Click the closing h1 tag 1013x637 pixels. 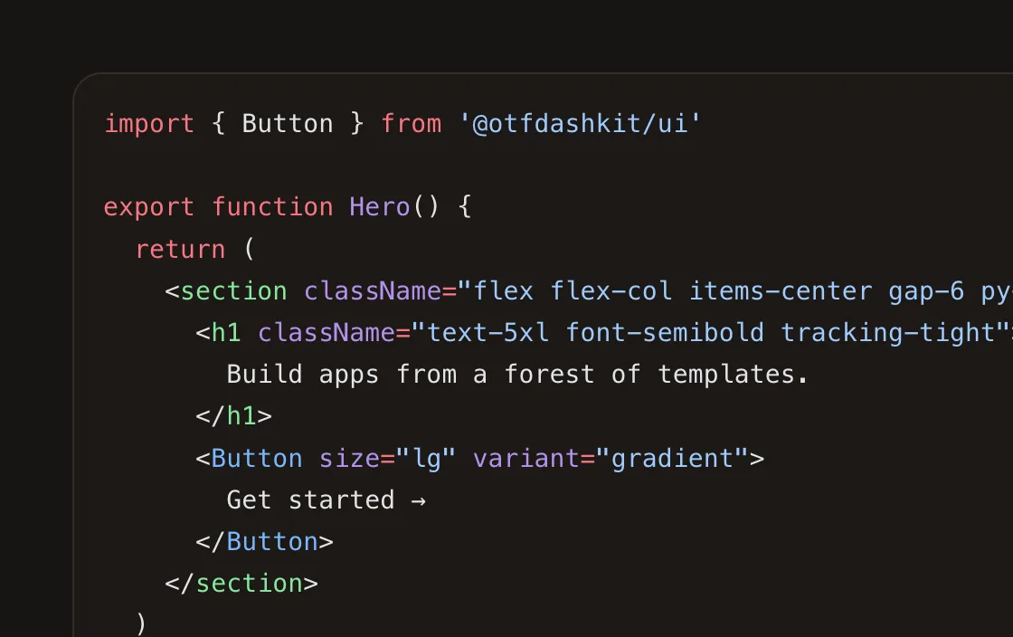234,415
